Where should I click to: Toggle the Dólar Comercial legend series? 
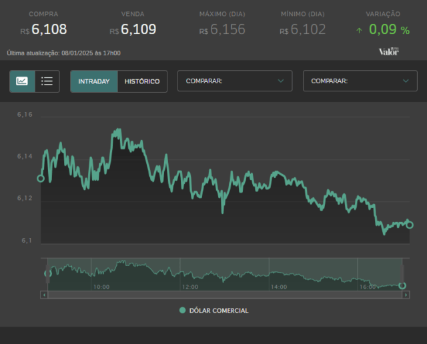pyautogui.click(x=214, y=311)
